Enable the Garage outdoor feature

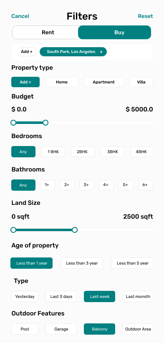click(x=61, y=329)
